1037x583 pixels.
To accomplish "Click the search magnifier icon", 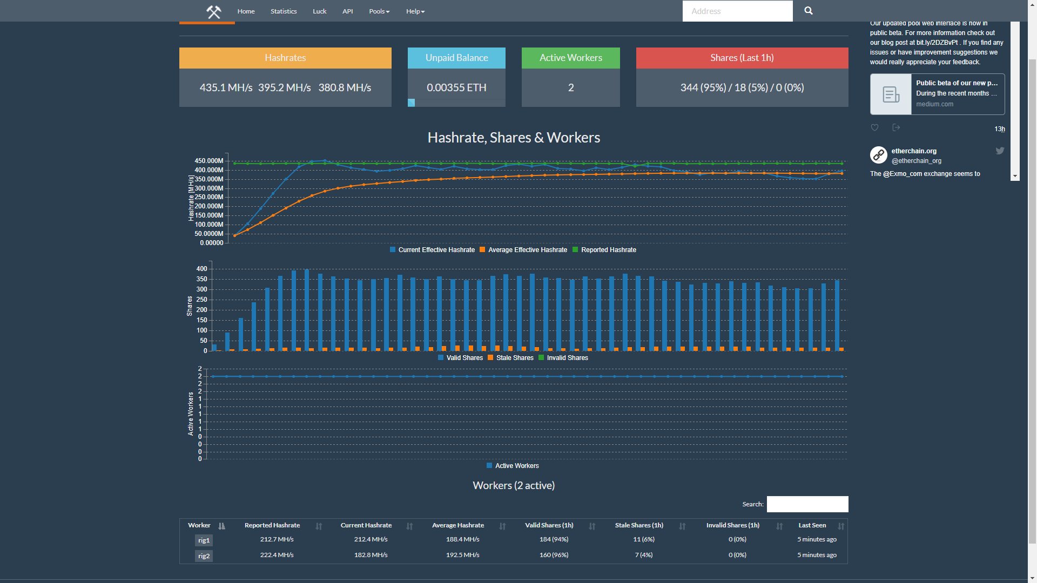I will coord(809,11).
